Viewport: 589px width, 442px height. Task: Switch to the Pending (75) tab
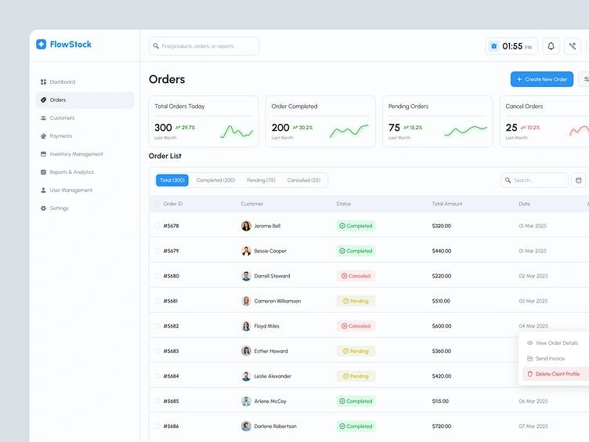click(261, 180)
